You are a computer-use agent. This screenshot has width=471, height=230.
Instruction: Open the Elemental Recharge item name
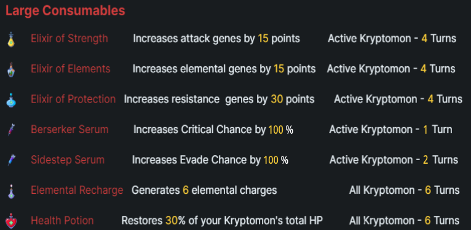(x=77, y=190)
